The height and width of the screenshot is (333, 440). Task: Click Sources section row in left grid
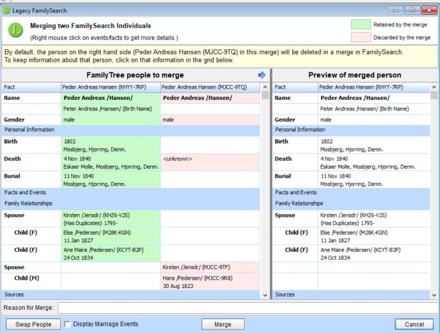[x=131, y=295]
